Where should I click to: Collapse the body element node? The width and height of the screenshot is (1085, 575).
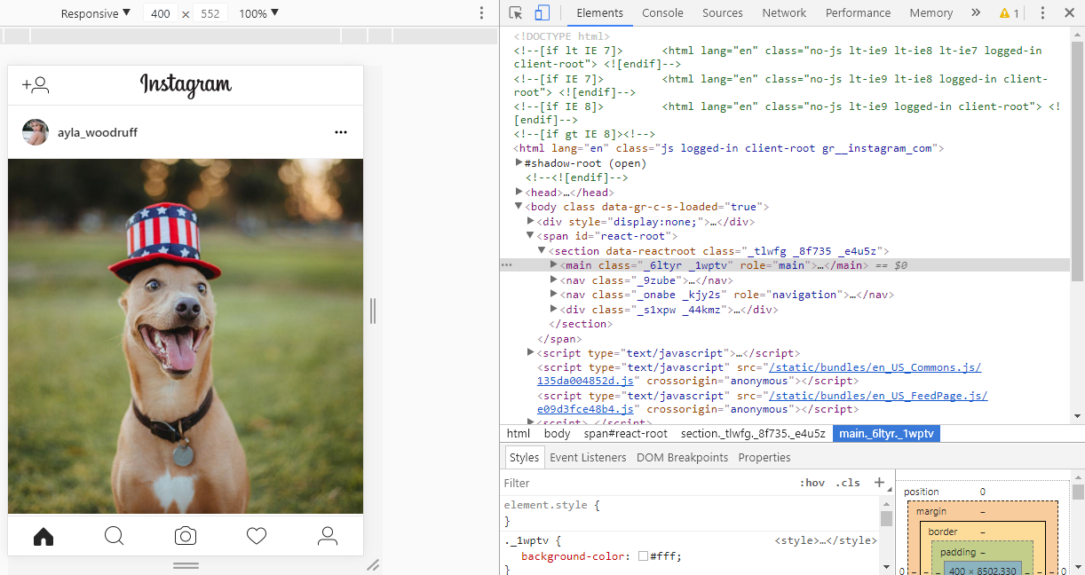coord(519,207)
